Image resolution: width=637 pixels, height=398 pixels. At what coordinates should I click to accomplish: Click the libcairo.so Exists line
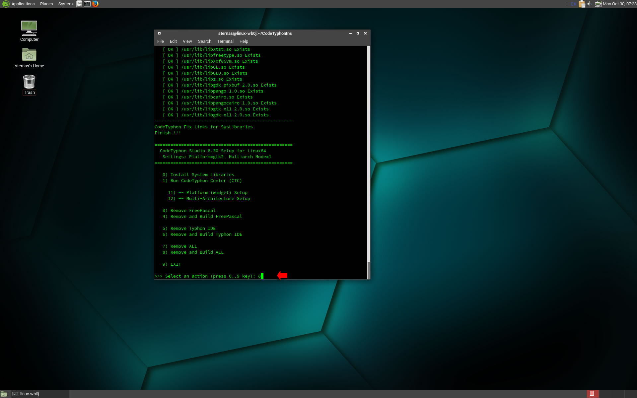(x=208, y=97)
